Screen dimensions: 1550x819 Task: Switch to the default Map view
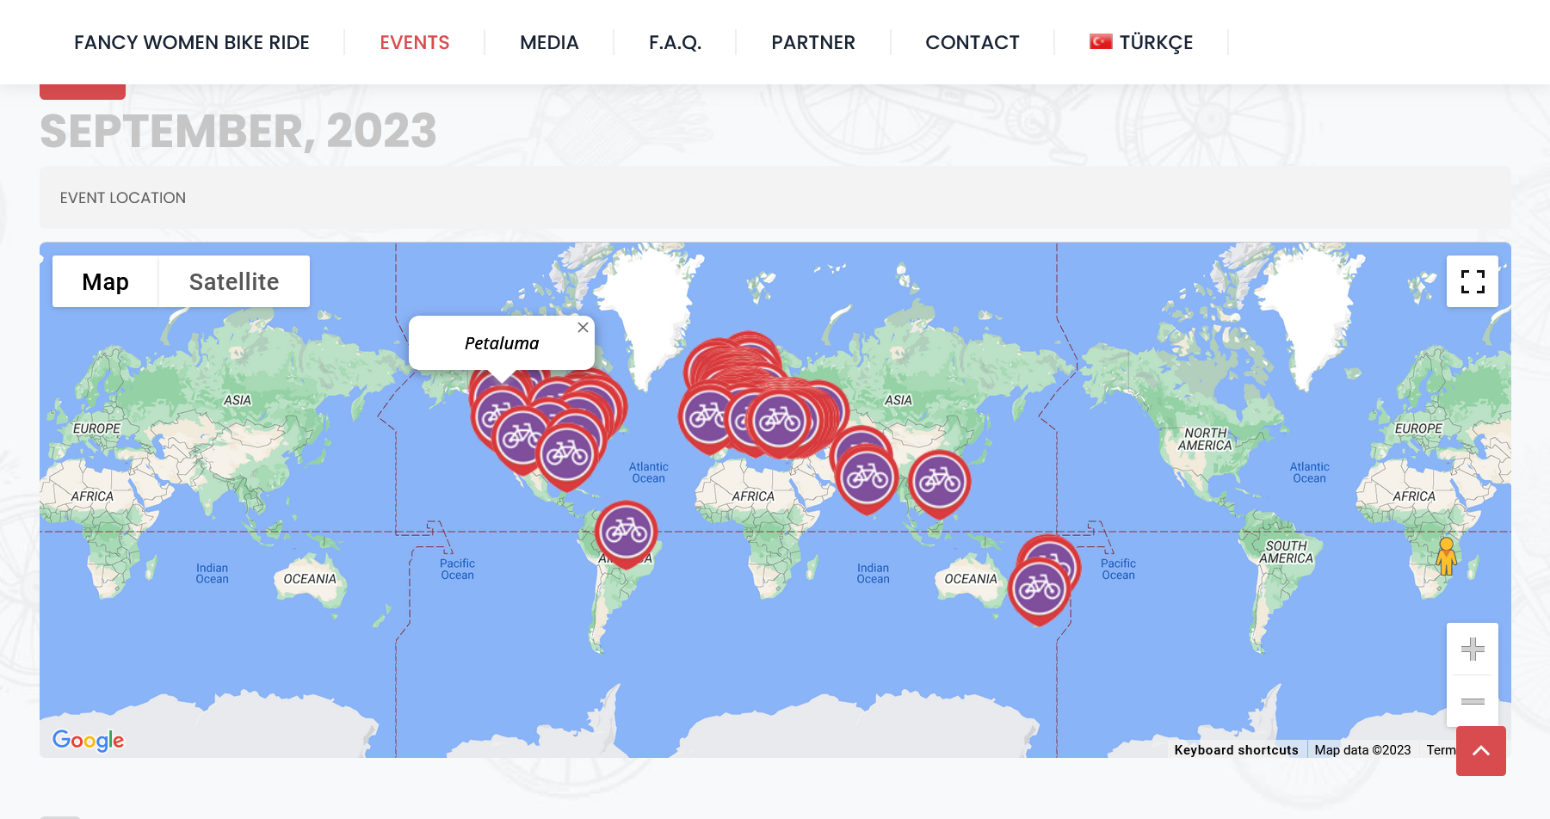pos(105,281)
